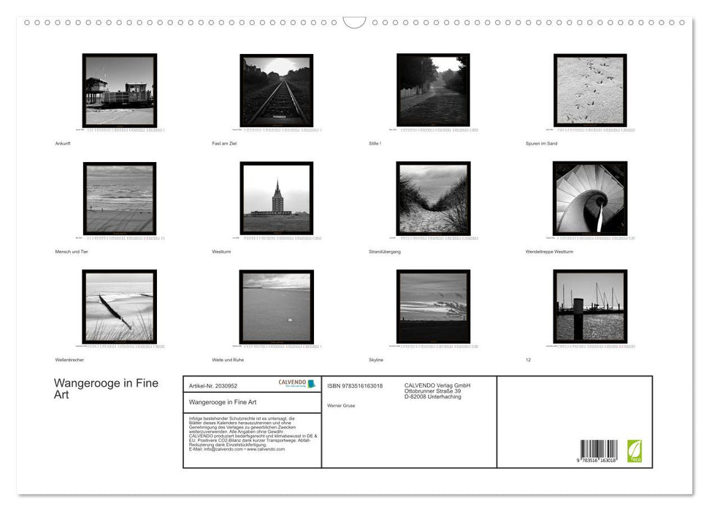Open the Wendeltreppe Westturm spiral staircase image

point(590,199)
